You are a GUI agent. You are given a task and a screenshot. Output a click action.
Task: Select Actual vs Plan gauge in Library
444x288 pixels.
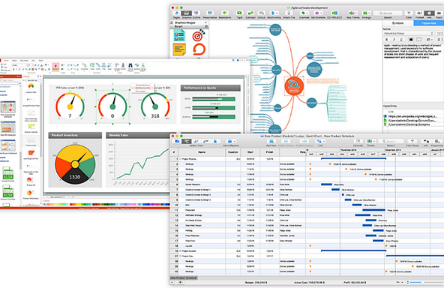click(31, 88)
